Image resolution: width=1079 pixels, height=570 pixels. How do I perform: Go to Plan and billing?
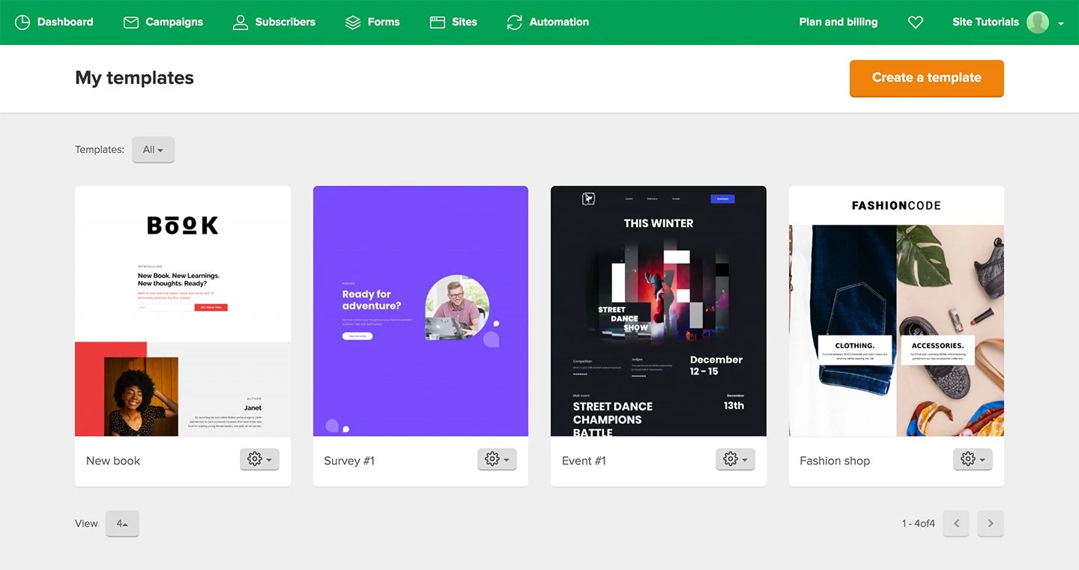[x=838, y=22]
